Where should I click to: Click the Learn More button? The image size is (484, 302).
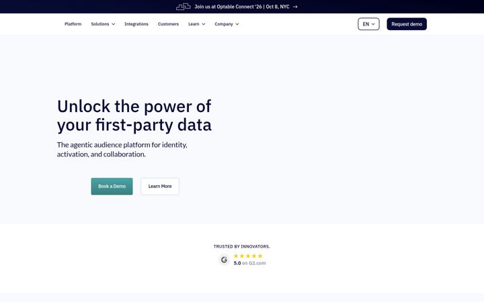(x=160, y=187)
